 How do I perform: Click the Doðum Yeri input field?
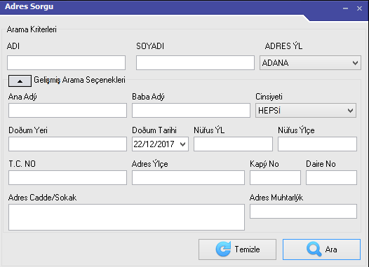(x=67, y=144)
